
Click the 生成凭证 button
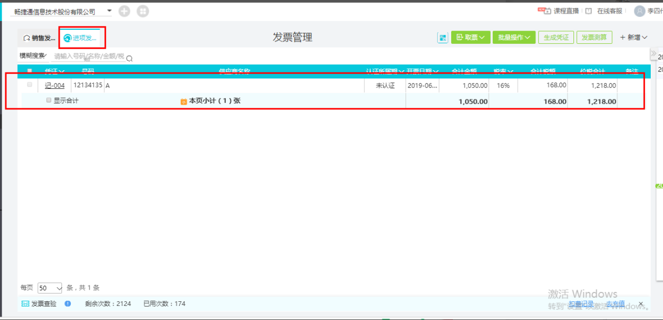pos(556,37)
